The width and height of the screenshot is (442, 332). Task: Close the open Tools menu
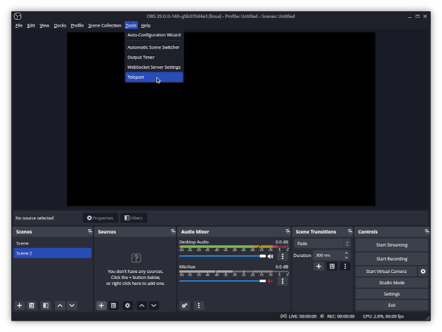point(131,25)
